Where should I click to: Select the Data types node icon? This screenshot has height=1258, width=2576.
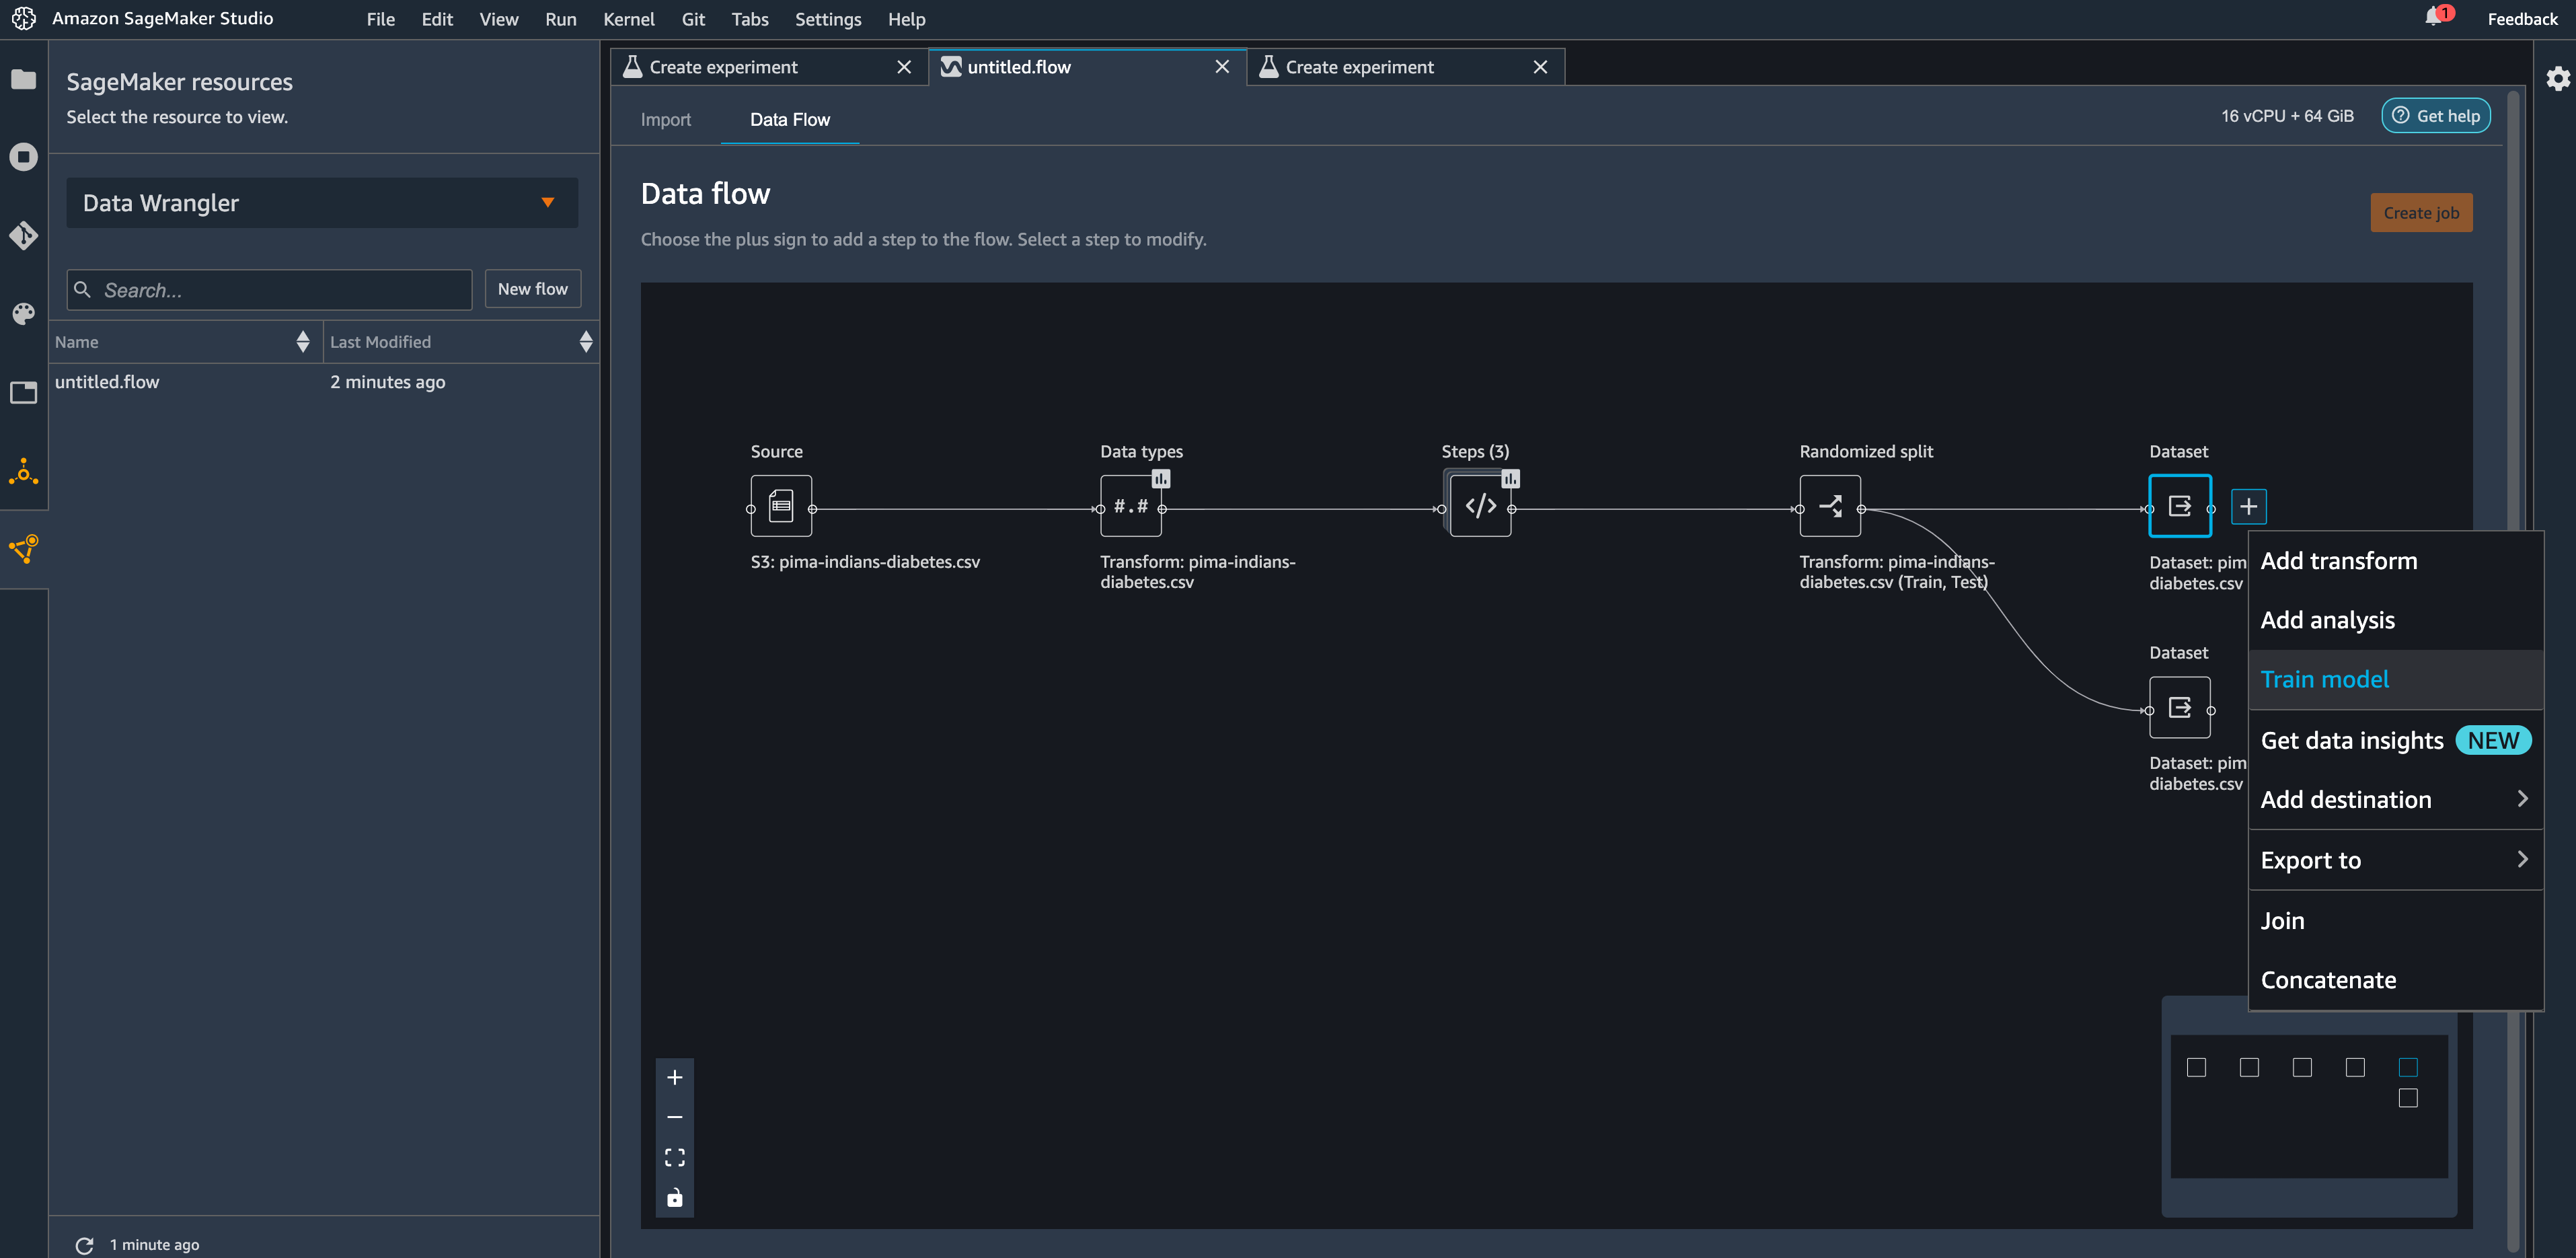[x=1130, y=507]
